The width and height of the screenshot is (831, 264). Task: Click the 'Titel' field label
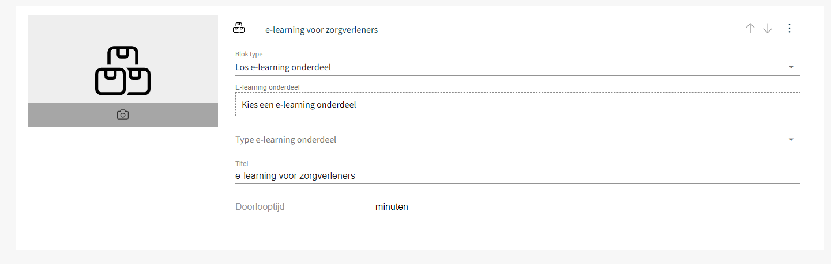(x=242, y=163)
